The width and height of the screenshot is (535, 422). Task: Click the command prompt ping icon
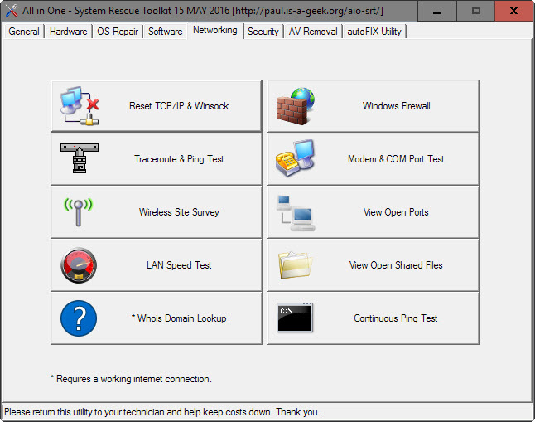pyautogui.click(x=295, y=318)
